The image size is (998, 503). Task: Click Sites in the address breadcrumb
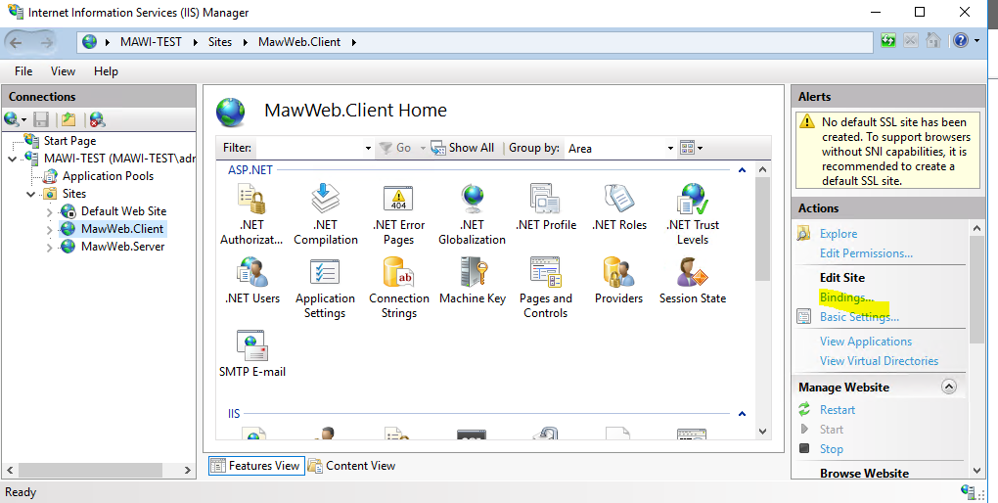pos(220,42)
